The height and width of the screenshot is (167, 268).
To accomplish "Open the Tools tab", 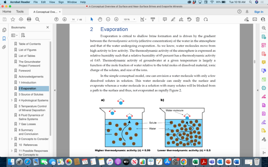I will [20, 11].
